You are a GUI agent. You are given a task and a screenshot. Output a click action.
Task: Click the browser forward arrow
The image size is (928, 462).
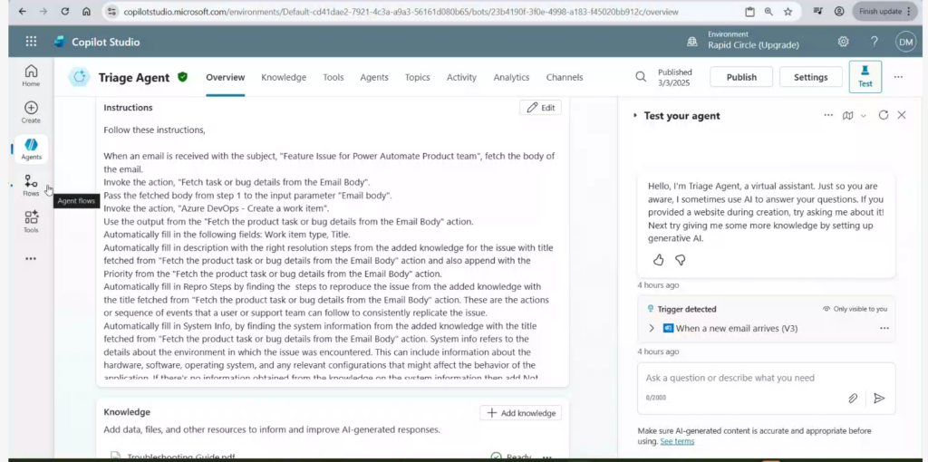coord(43,11)
